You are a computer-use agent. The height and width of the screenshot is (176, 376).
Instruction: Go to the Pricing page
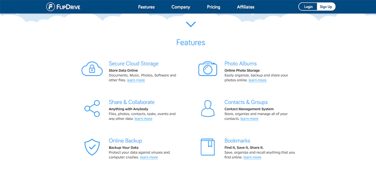[213, 7]
